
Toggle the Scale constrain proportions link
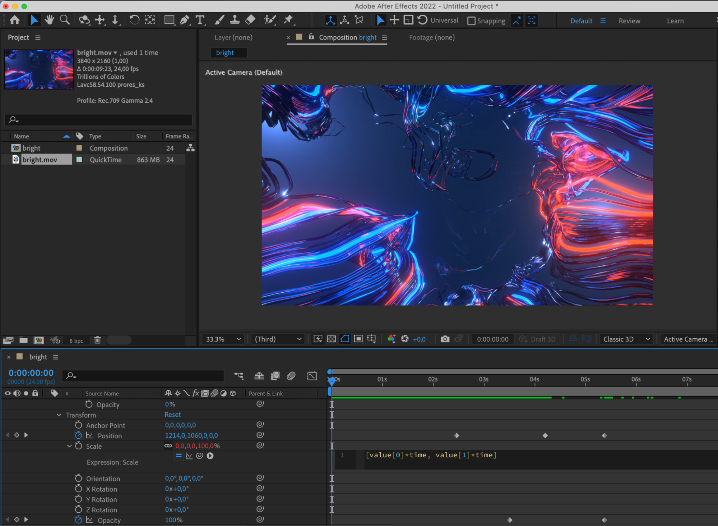click(168, 446)
